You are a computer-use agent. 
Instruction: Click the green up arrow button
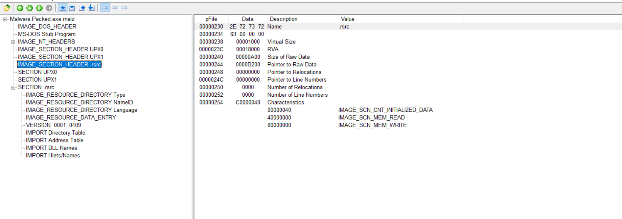coord(20,8)
